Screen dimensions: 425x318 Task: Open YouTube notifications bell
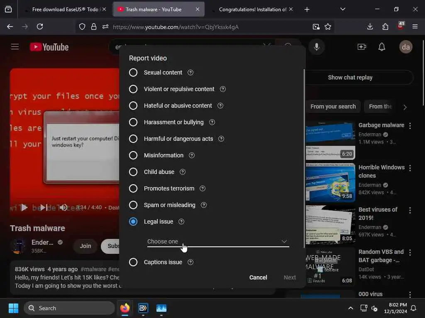tap(382, 47)
